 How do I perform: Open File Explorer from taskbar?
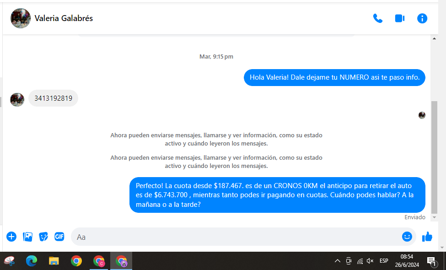(x=54, y=261)
